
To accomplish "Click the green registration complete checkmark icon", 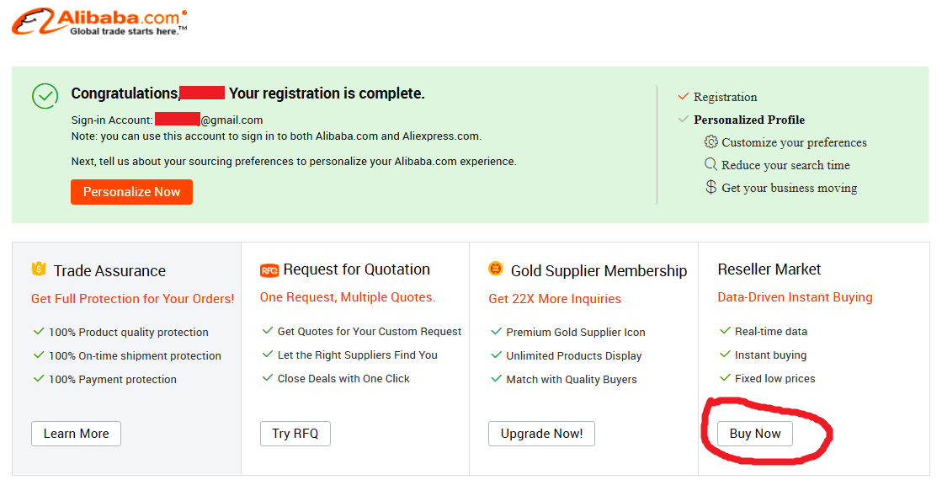I will click(x=45, y=96).
